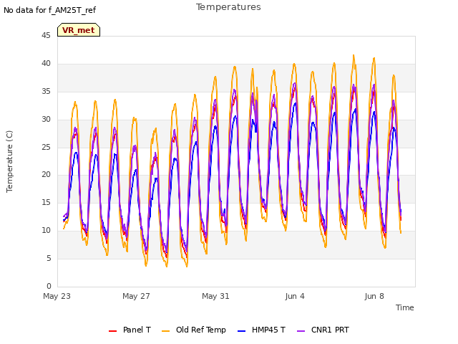The width and height of the screenshot is (458, 344).
Task: Toggle the Panel T legend entry
Action: (x=130, y=330)
